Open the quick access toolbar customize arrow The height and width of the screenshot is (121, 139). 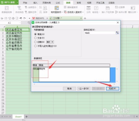(x=29, y=18)
